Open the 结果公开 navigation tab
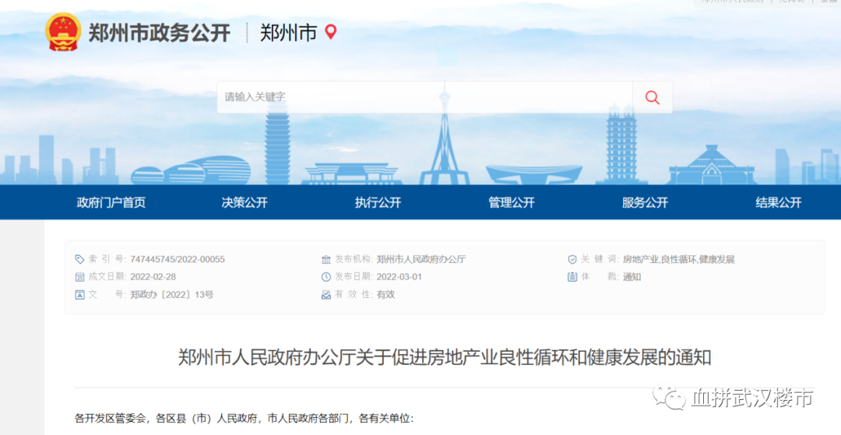841x435 pixels. 778,202
